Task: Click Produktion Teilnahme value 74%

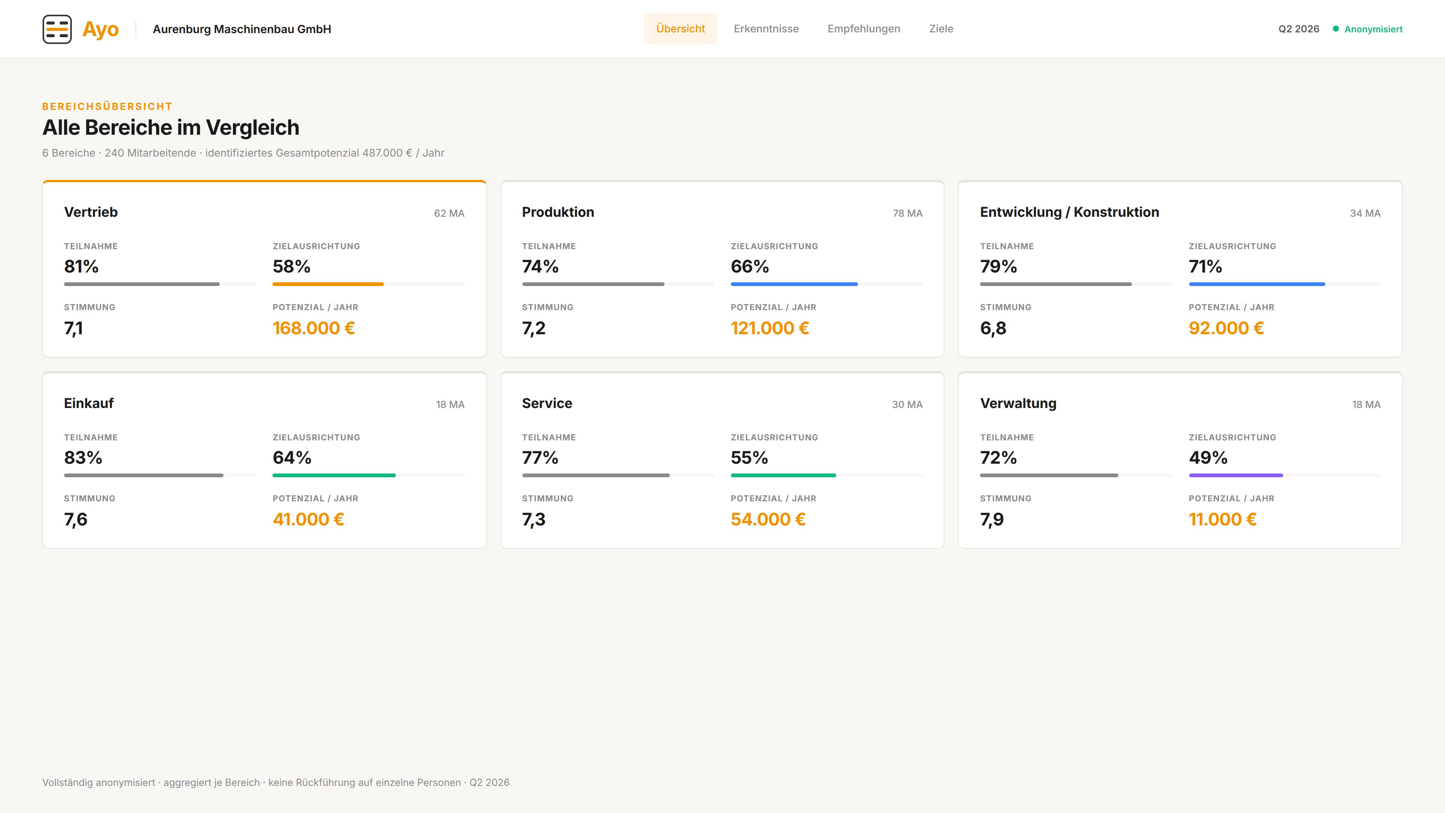Action: click(x=540, y=266)
